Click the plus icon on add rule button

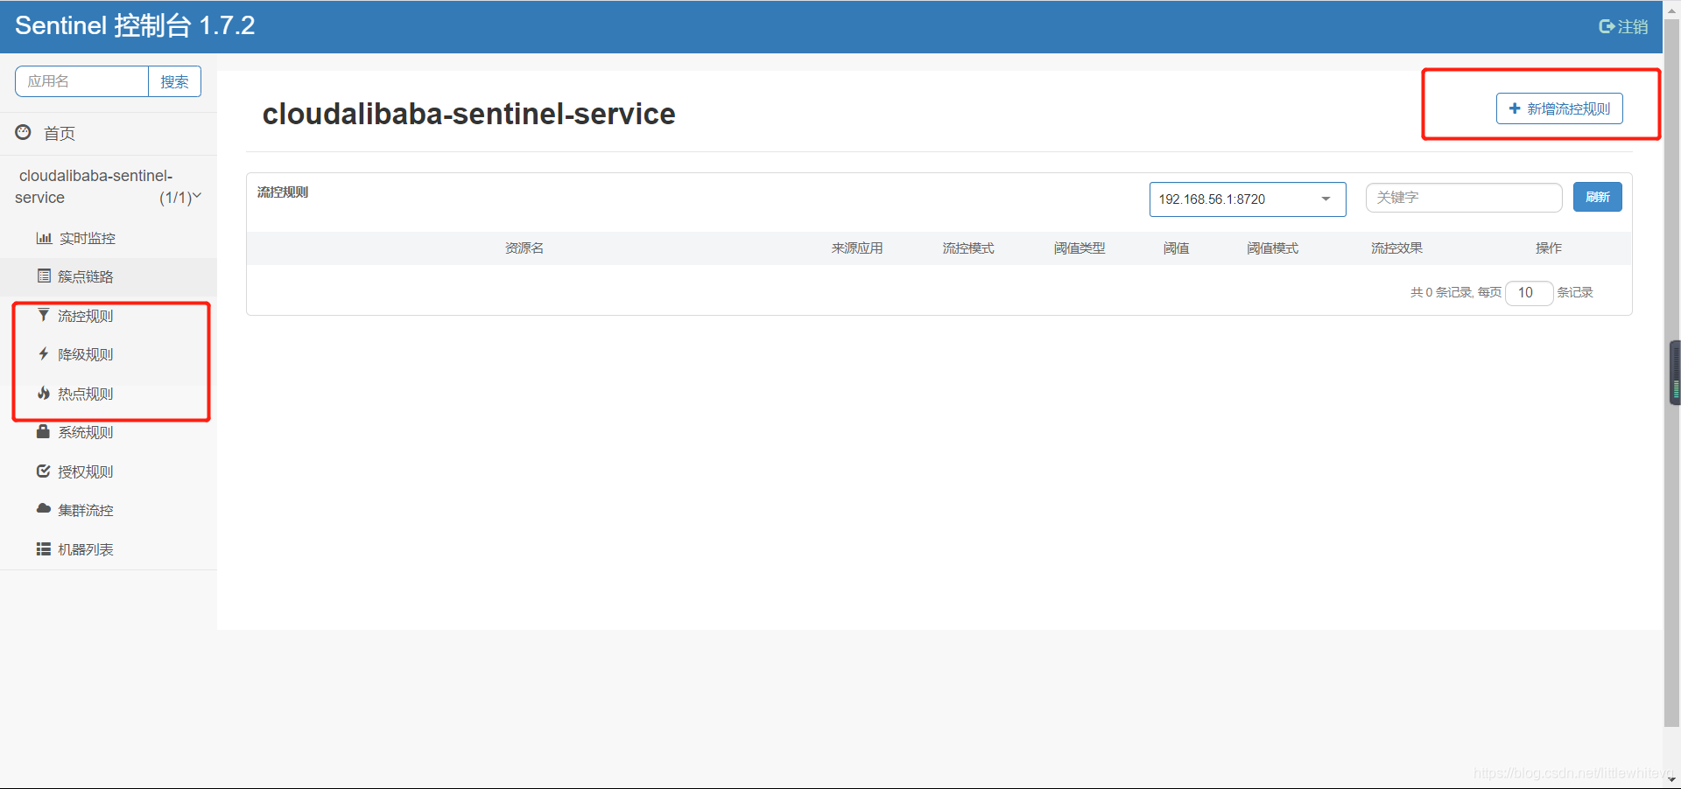(x=1515, y=108)
